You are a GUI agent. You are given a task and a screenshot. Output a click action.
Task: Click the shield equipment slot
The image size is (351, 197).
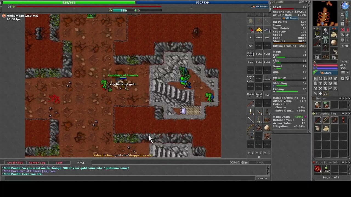[334, 43]
